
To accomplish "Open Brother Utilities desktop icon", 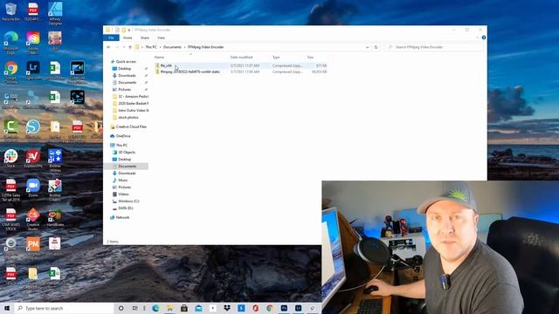I will 55,160.
